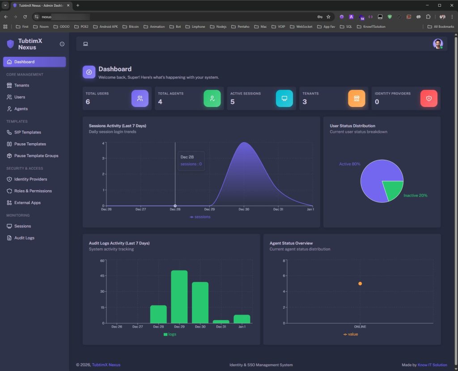
Task: Select Roles & Permissions
Action: pos(34,191)
